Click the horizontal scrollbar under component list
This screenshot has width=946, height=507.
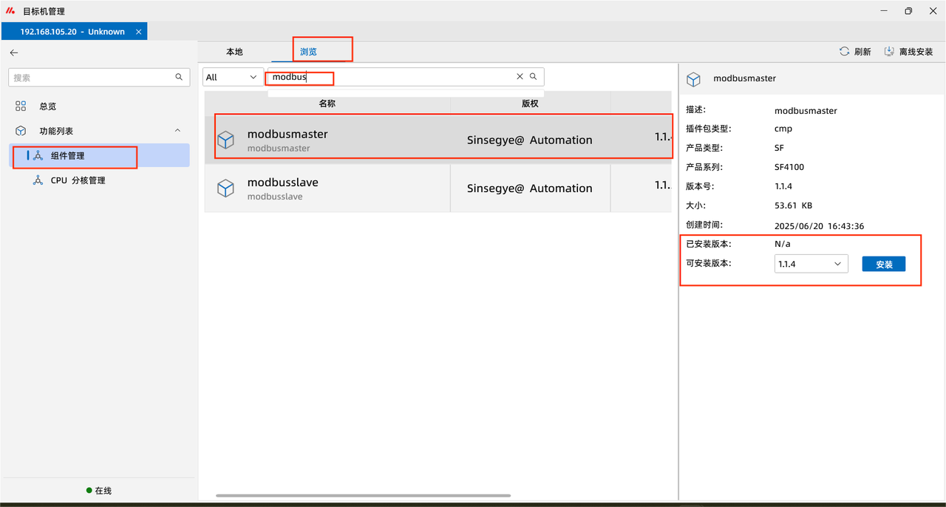click(x=363, y=495)
